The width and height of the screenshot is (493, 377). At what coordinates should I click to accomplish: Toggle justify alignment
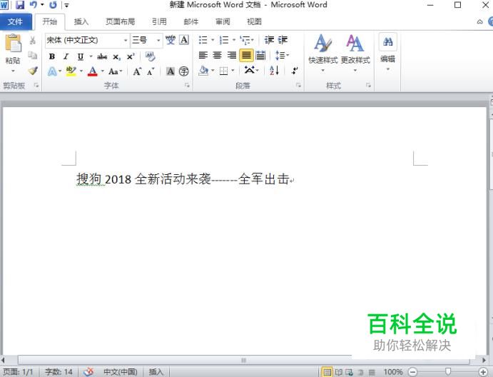[x=246, y=56]
